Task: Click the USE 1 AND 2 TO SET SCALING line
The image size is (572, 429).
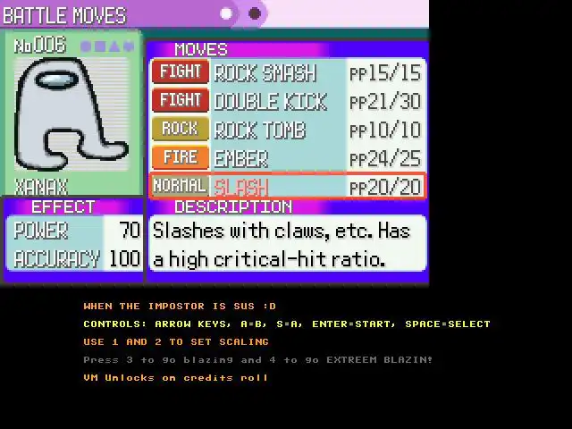Action: point(176,341)
